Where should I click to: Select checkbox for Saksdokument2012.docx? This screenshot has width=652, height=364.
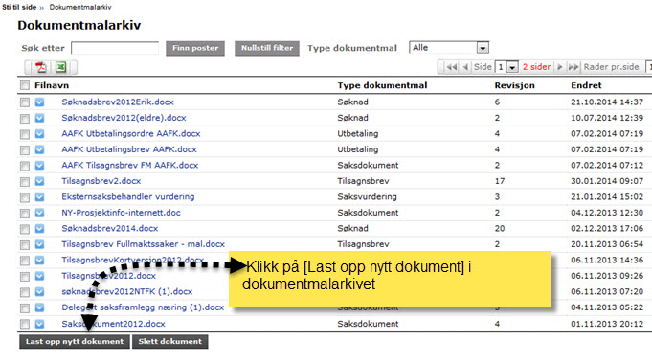[25, 324]
